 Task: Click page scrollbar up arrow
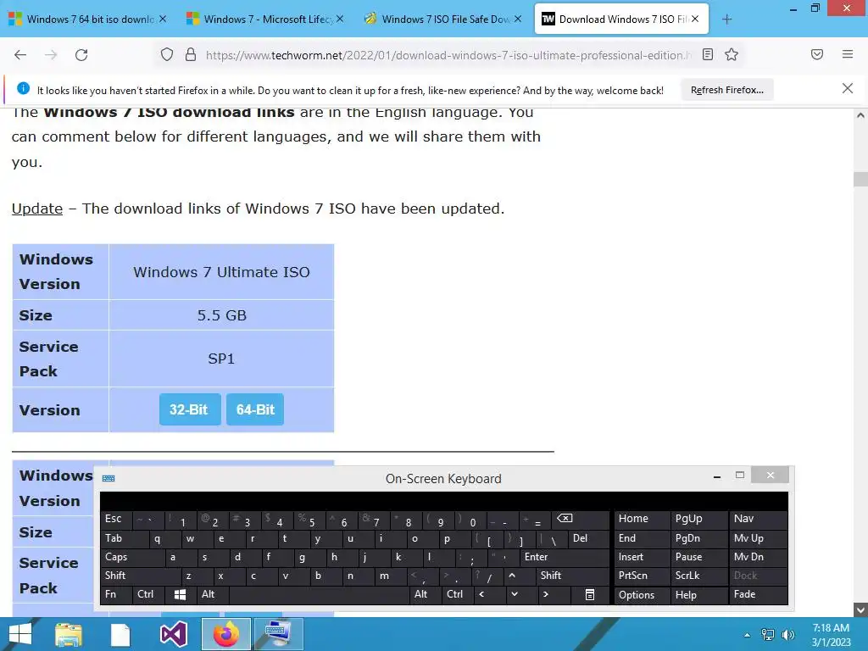click(860, 115)
